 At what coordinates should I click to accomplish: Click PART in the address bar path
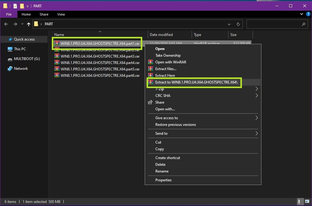pos(49,24)
